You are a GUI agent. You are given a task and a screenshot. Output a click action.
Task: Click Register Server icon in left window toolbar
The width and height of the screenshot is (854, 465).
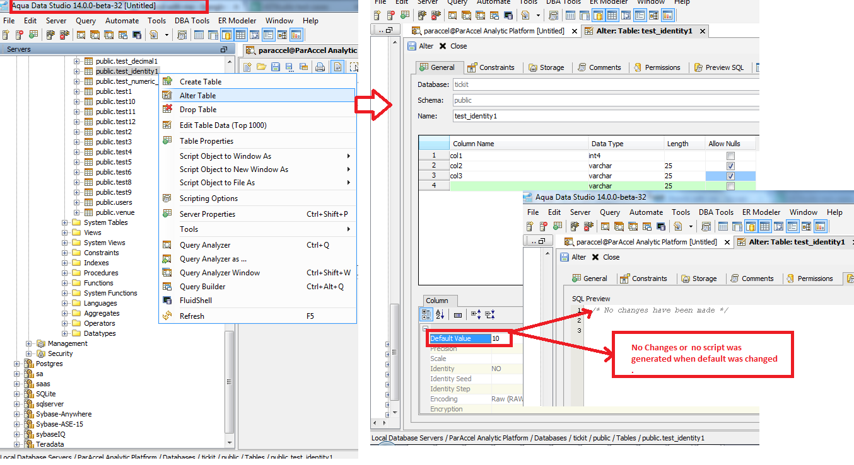[x=7, y=35]
